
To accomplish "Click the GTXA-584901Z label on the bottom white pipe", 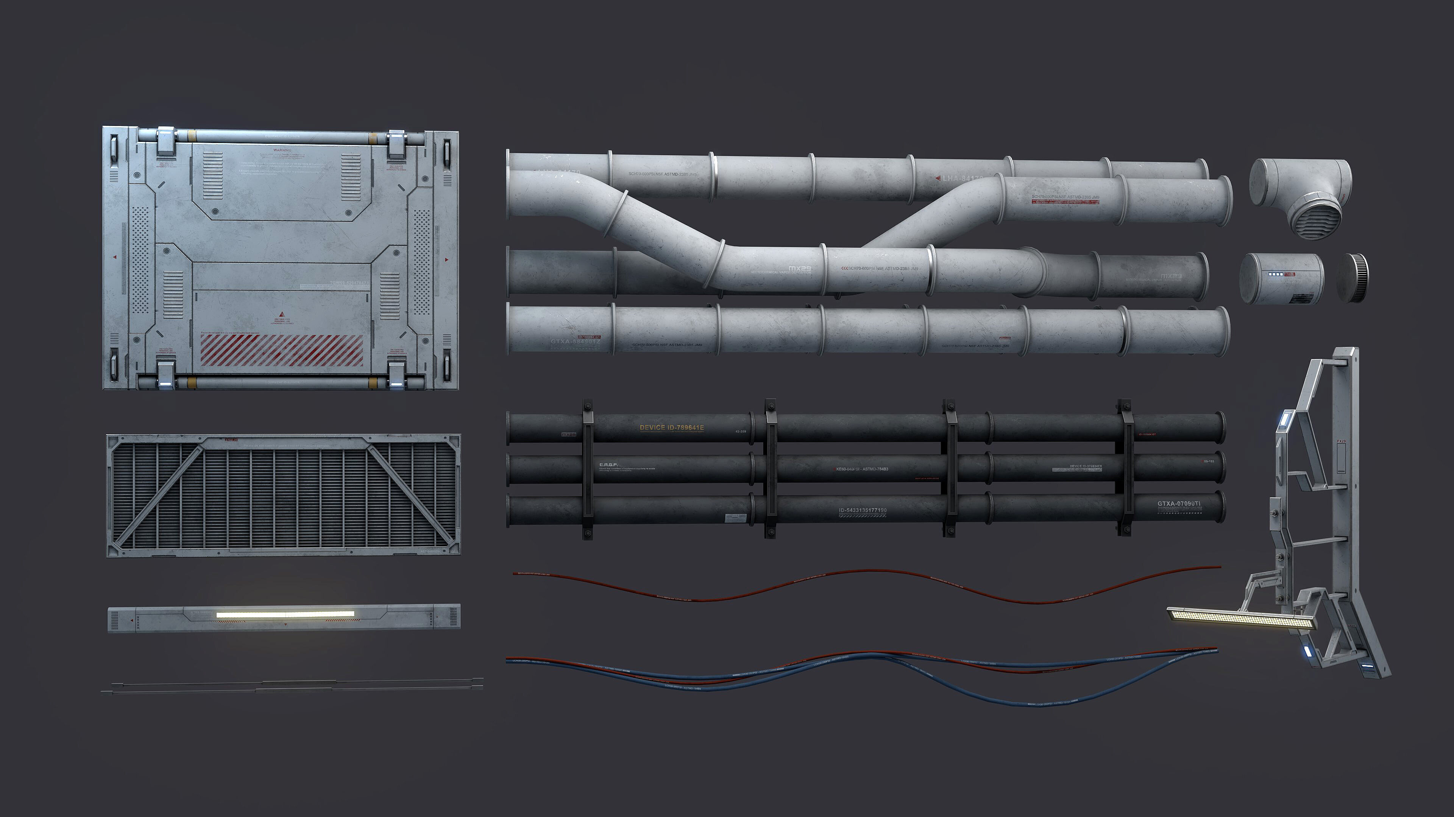I will [575, 341].
